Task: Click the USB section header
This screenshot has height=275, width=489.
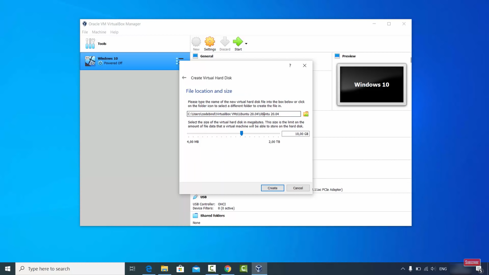Action: (203, 197)
